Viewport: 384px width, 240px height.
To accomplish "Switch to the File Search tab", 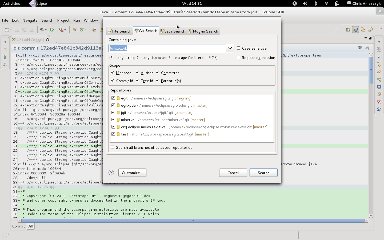I will point(119,31).
